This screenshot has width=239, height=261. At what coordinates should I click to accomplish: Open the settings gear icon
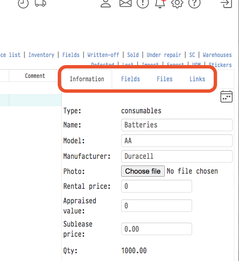click(x=177, y=3)
